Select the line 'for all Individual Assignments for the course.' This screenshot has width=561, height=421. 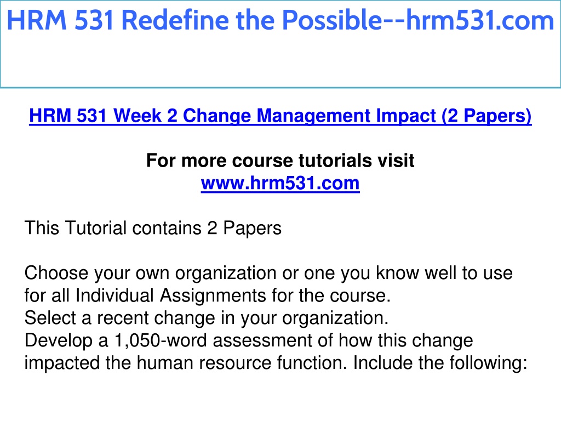[208, 295]
